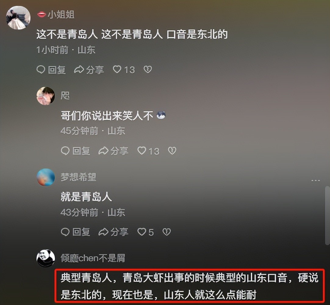The height and width of the screenshot is (305, 330).
Task: Dislike the 哥们你说出来笑人不 reply
Action: point(172,151)
